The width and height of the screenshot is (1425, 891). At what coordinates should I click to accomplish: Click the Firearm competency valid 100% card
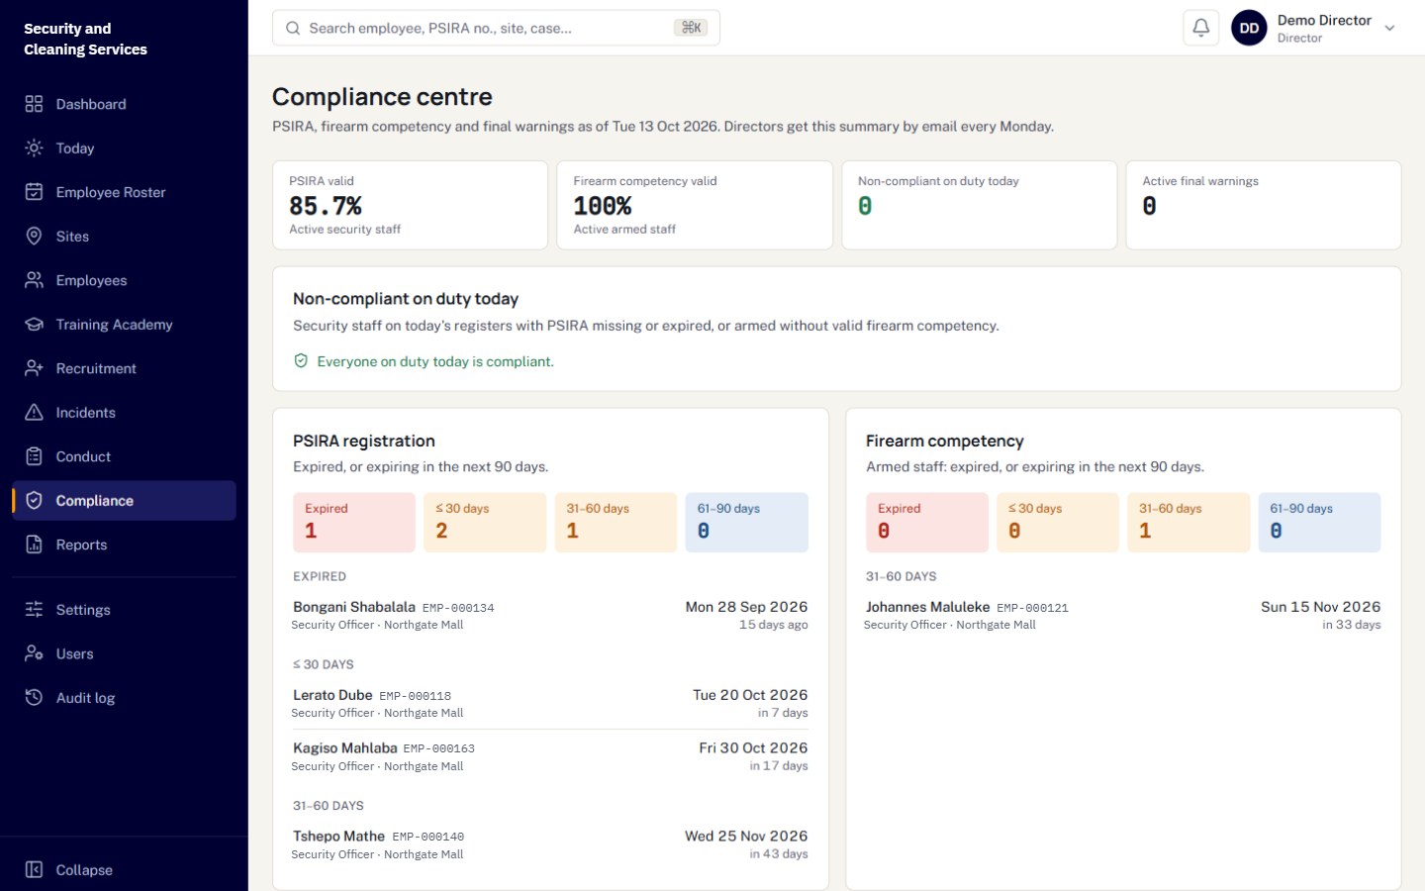click(695, 205)
